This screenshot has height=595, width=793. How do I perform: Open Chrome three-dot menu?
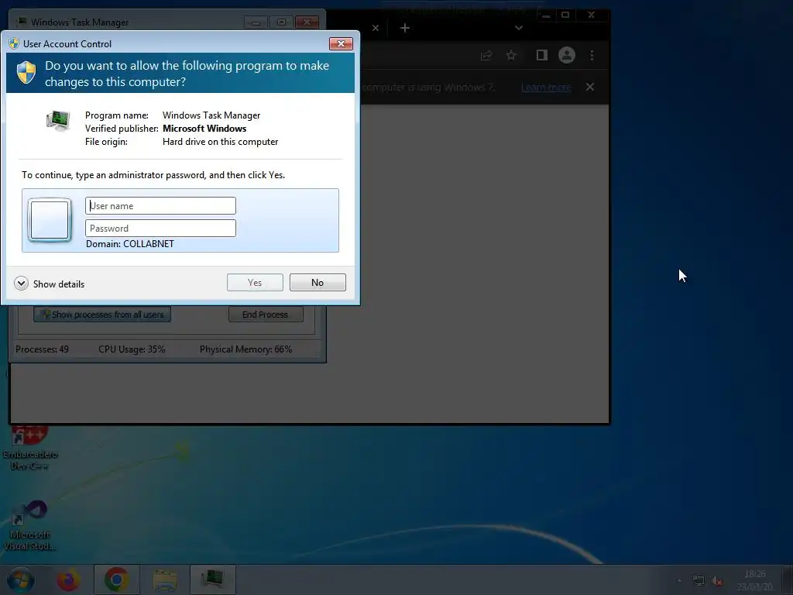pyautogui.click(x=592, y=55)
